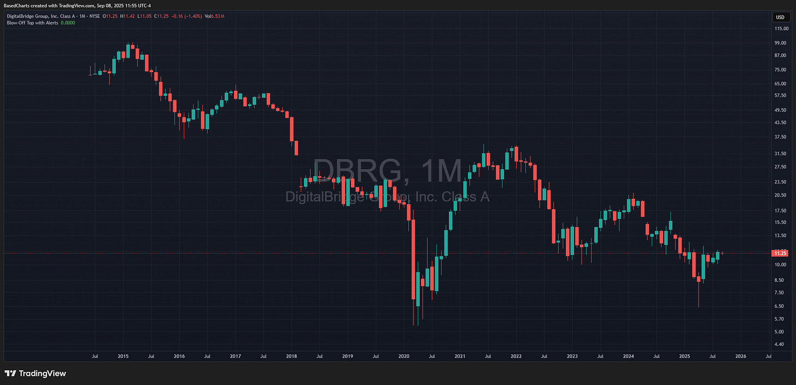Click the 2017 time axis label

pyautogui.click(x=236, y=356)
